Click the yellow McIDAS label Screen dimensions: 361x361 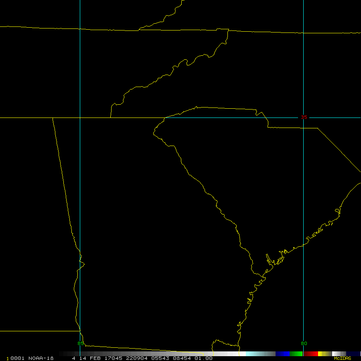click(343, 358)
